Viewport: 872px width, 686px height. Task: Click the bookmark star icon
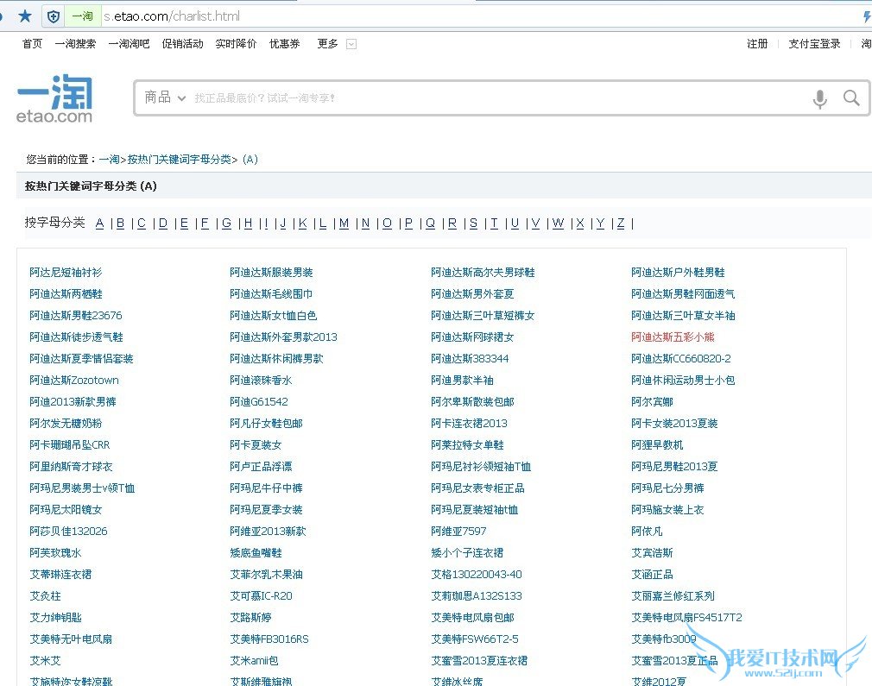(25, 16)
